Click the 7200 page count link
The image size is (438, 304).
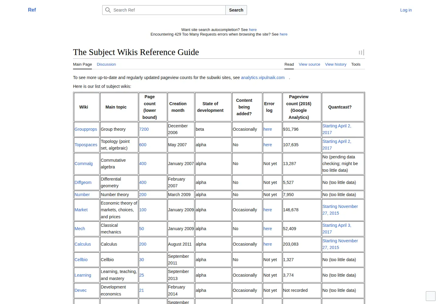click(144, 129)
